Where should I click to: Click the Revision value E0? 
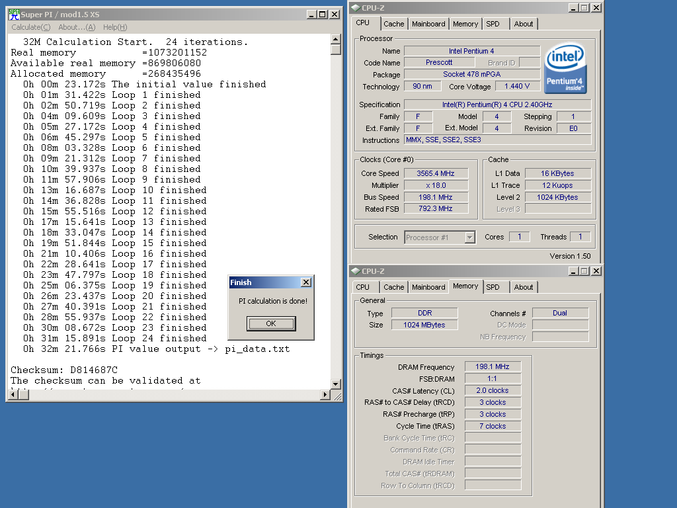573,128
